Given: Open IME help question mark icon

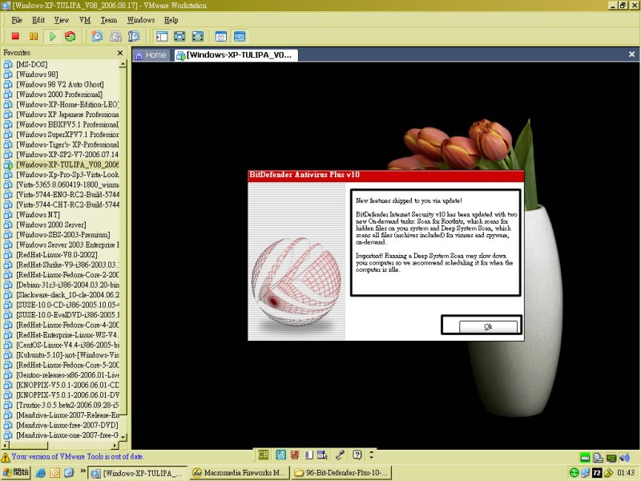Looking at the screenshot, I should 357,455.
